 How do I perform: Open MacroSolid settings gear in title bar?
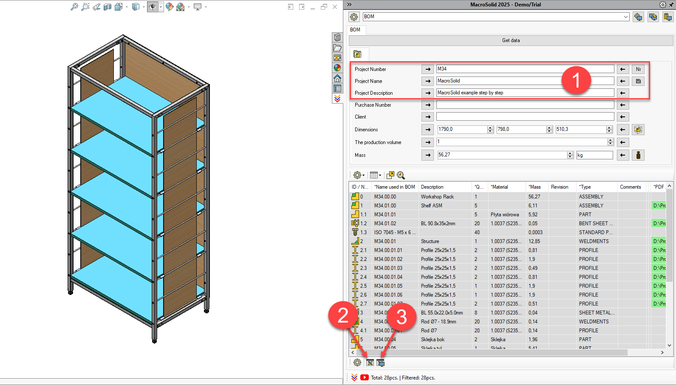point(663,5)
